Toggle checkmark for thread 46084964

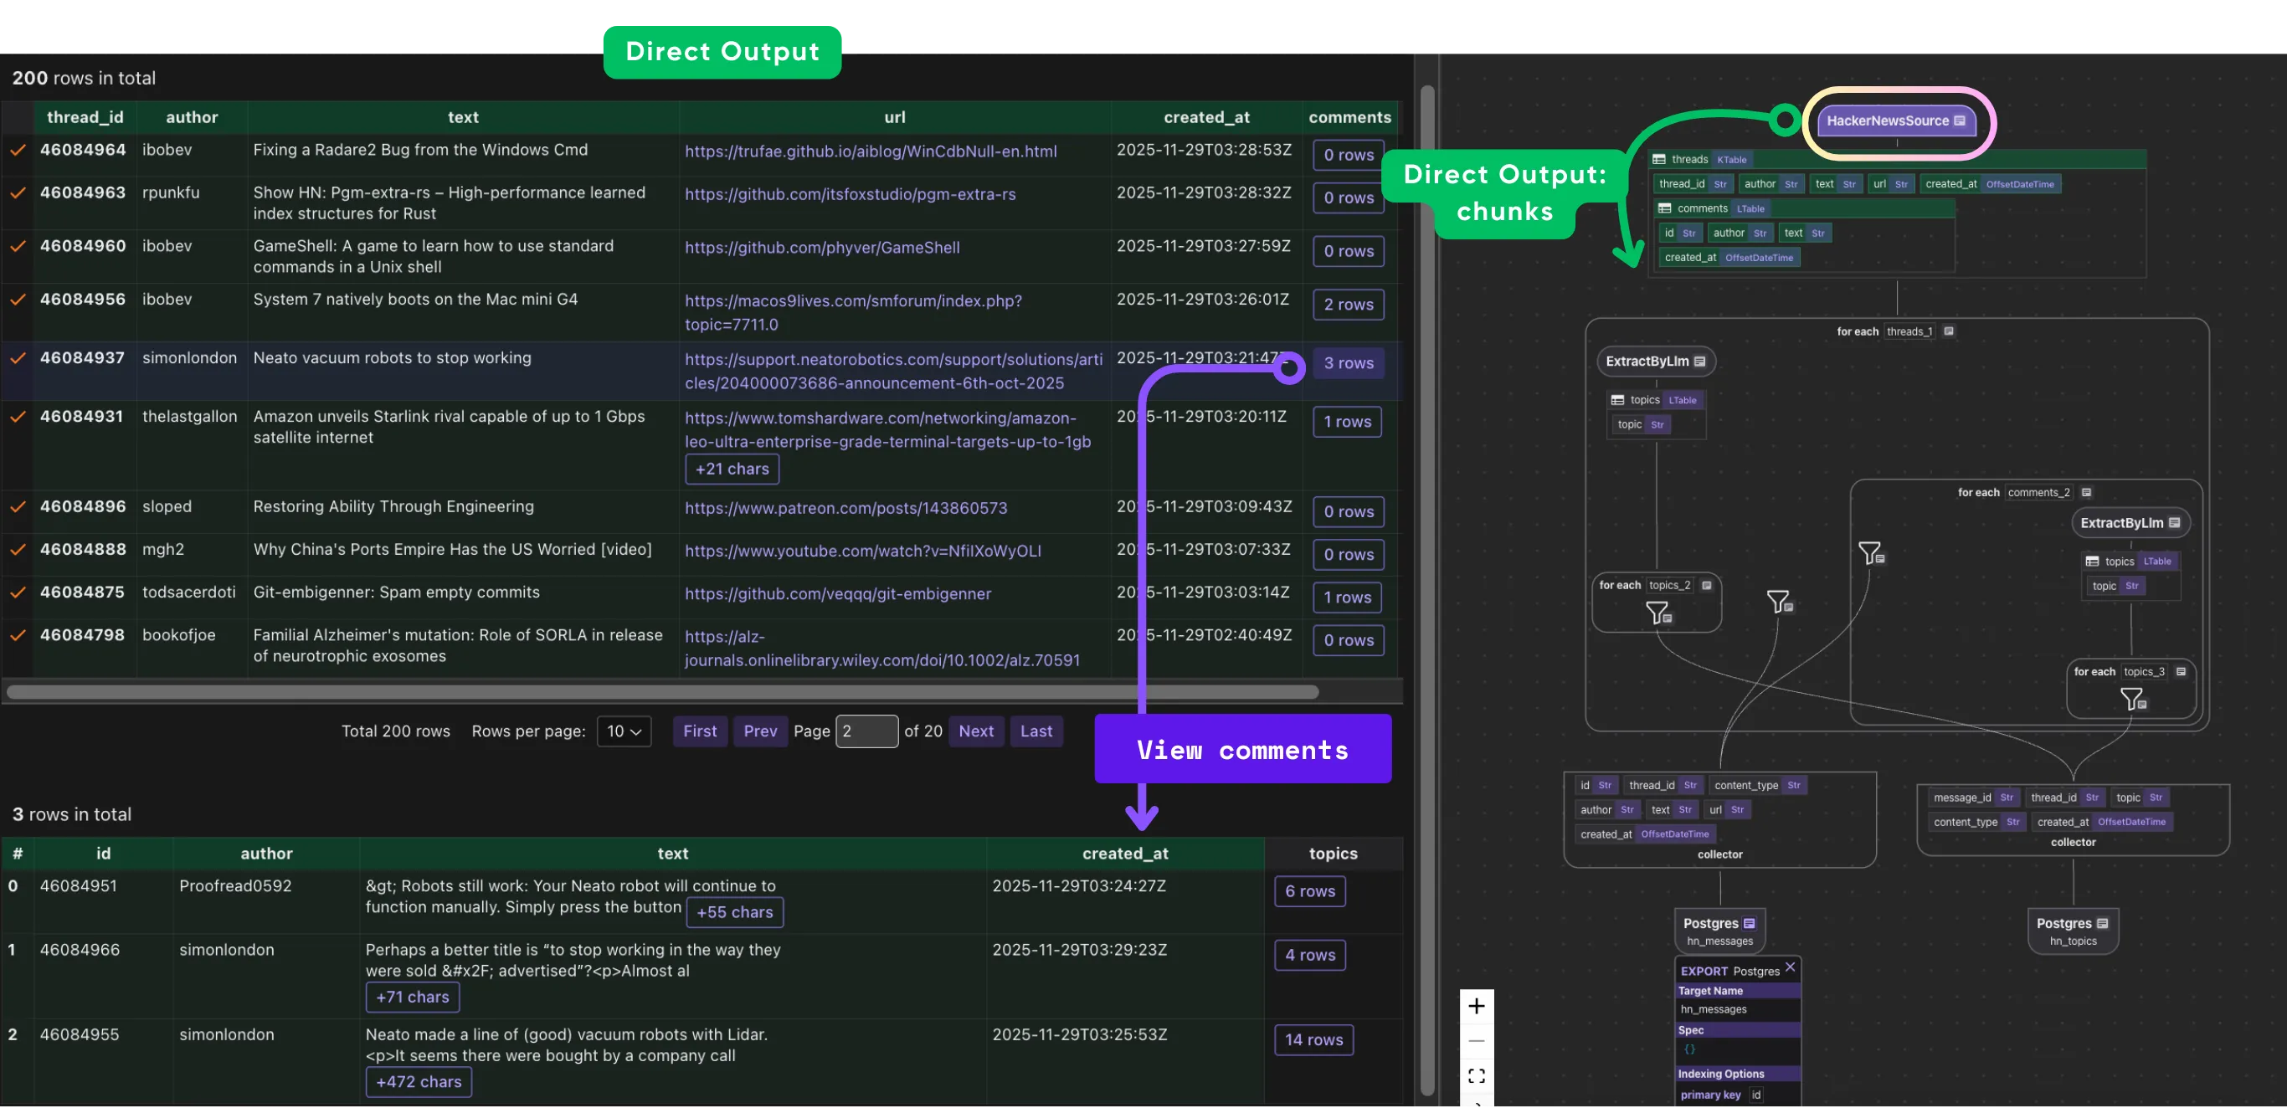[18, 150]
